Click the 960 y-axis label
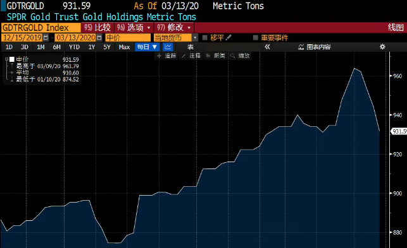Image resolution: width=407 pixels, height=248 pixels. [398, 76]
